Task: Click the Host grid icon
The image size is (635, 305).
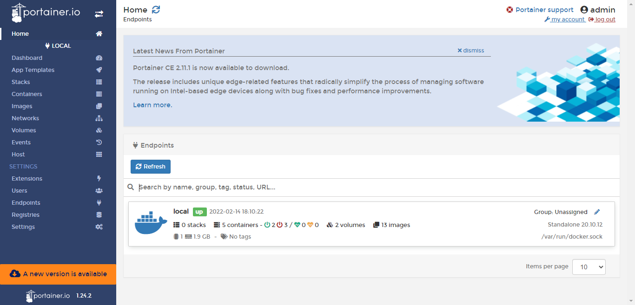Action: (x=99, y=155)
